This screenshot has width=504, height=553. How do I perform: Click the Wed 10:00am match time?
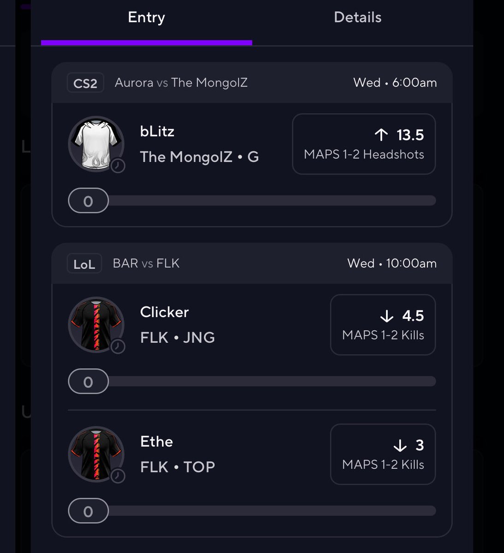pyautogui.click(x=392, y=264)
